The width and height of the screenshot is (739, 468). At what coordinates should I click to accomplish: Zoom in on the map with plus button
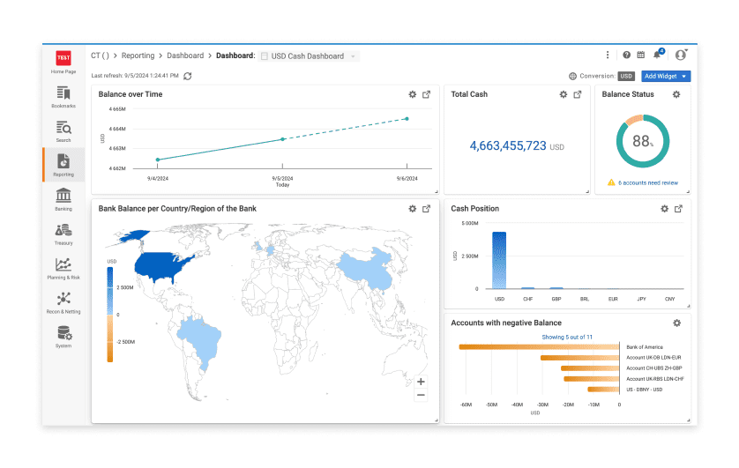tap(421, 382)
